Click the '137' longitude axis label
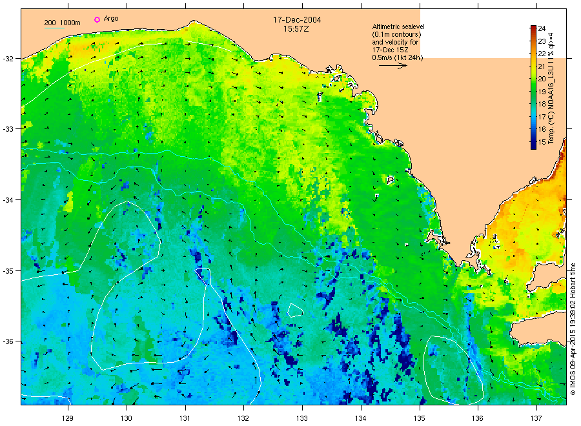The height and width of the screenshot is (426, 581). point(536,418)
